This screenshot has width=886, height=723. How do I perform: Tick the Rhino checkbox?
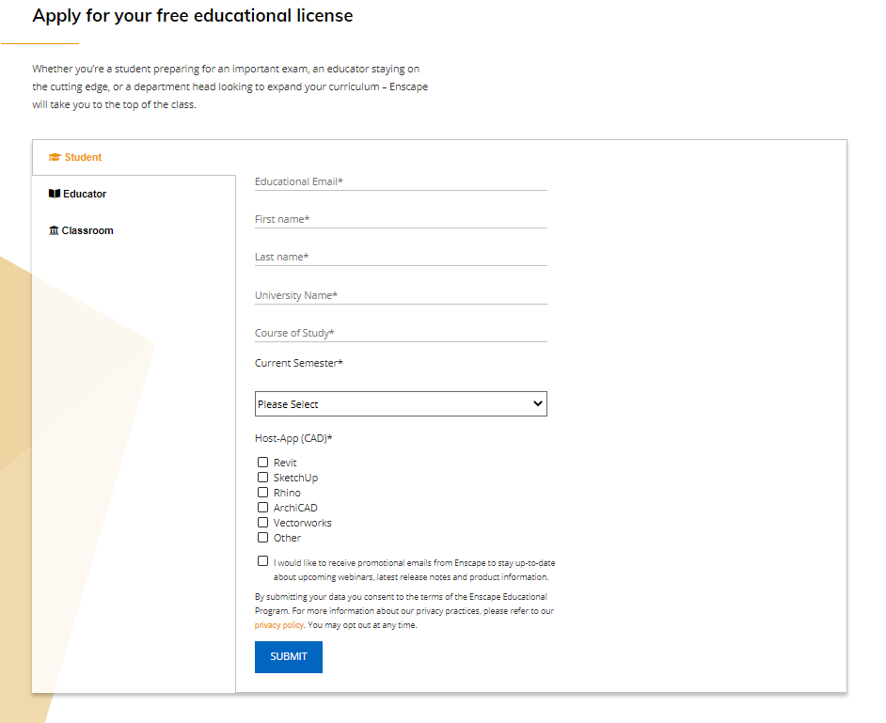pos(263,493)
